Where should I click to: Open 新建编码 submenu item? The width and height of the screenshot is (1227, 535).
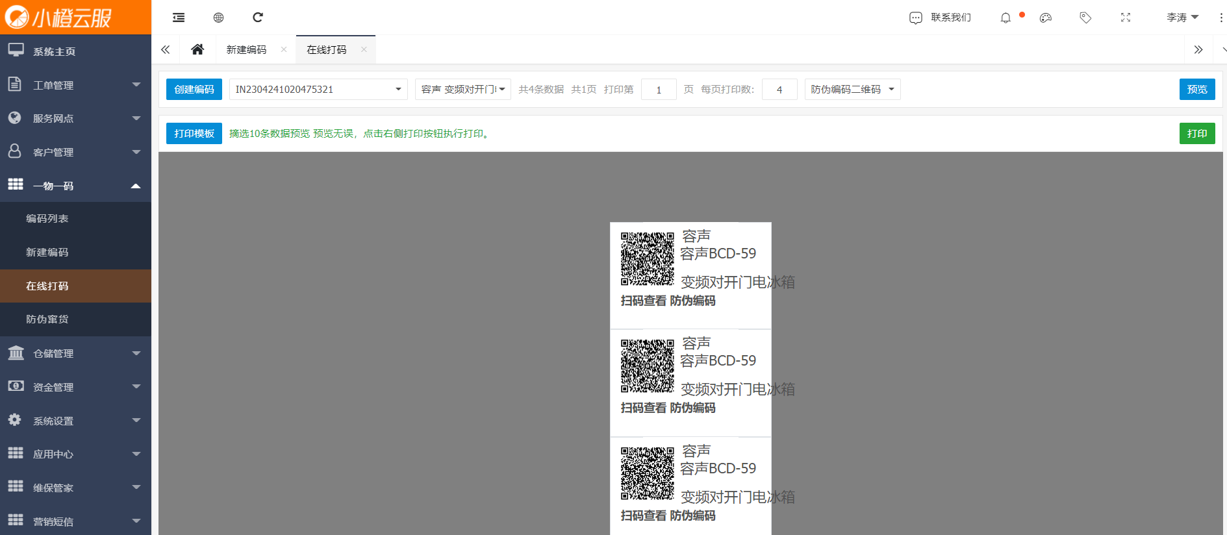pyautogui.click(x=75, y=253)
